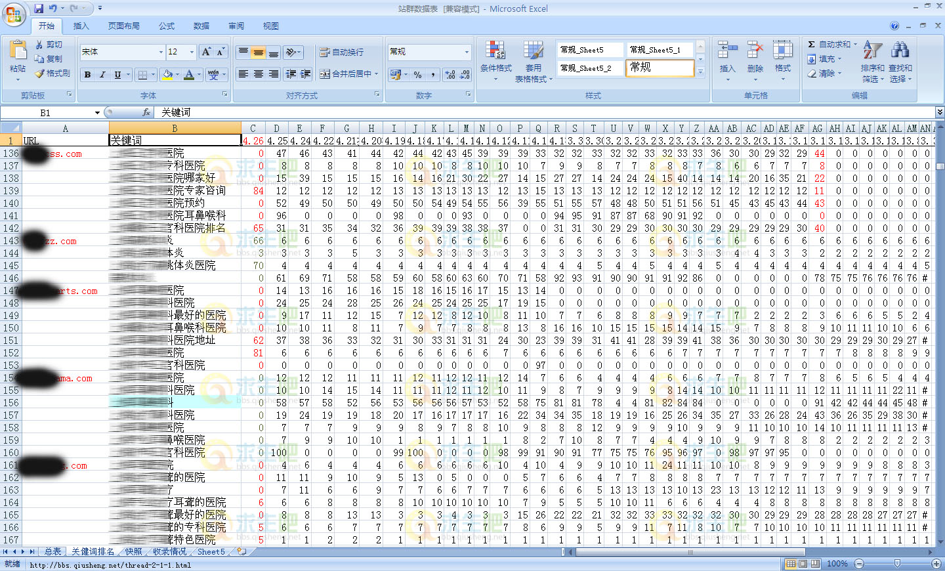Switch to the 公式 ribbon tab

pos(167,26)
